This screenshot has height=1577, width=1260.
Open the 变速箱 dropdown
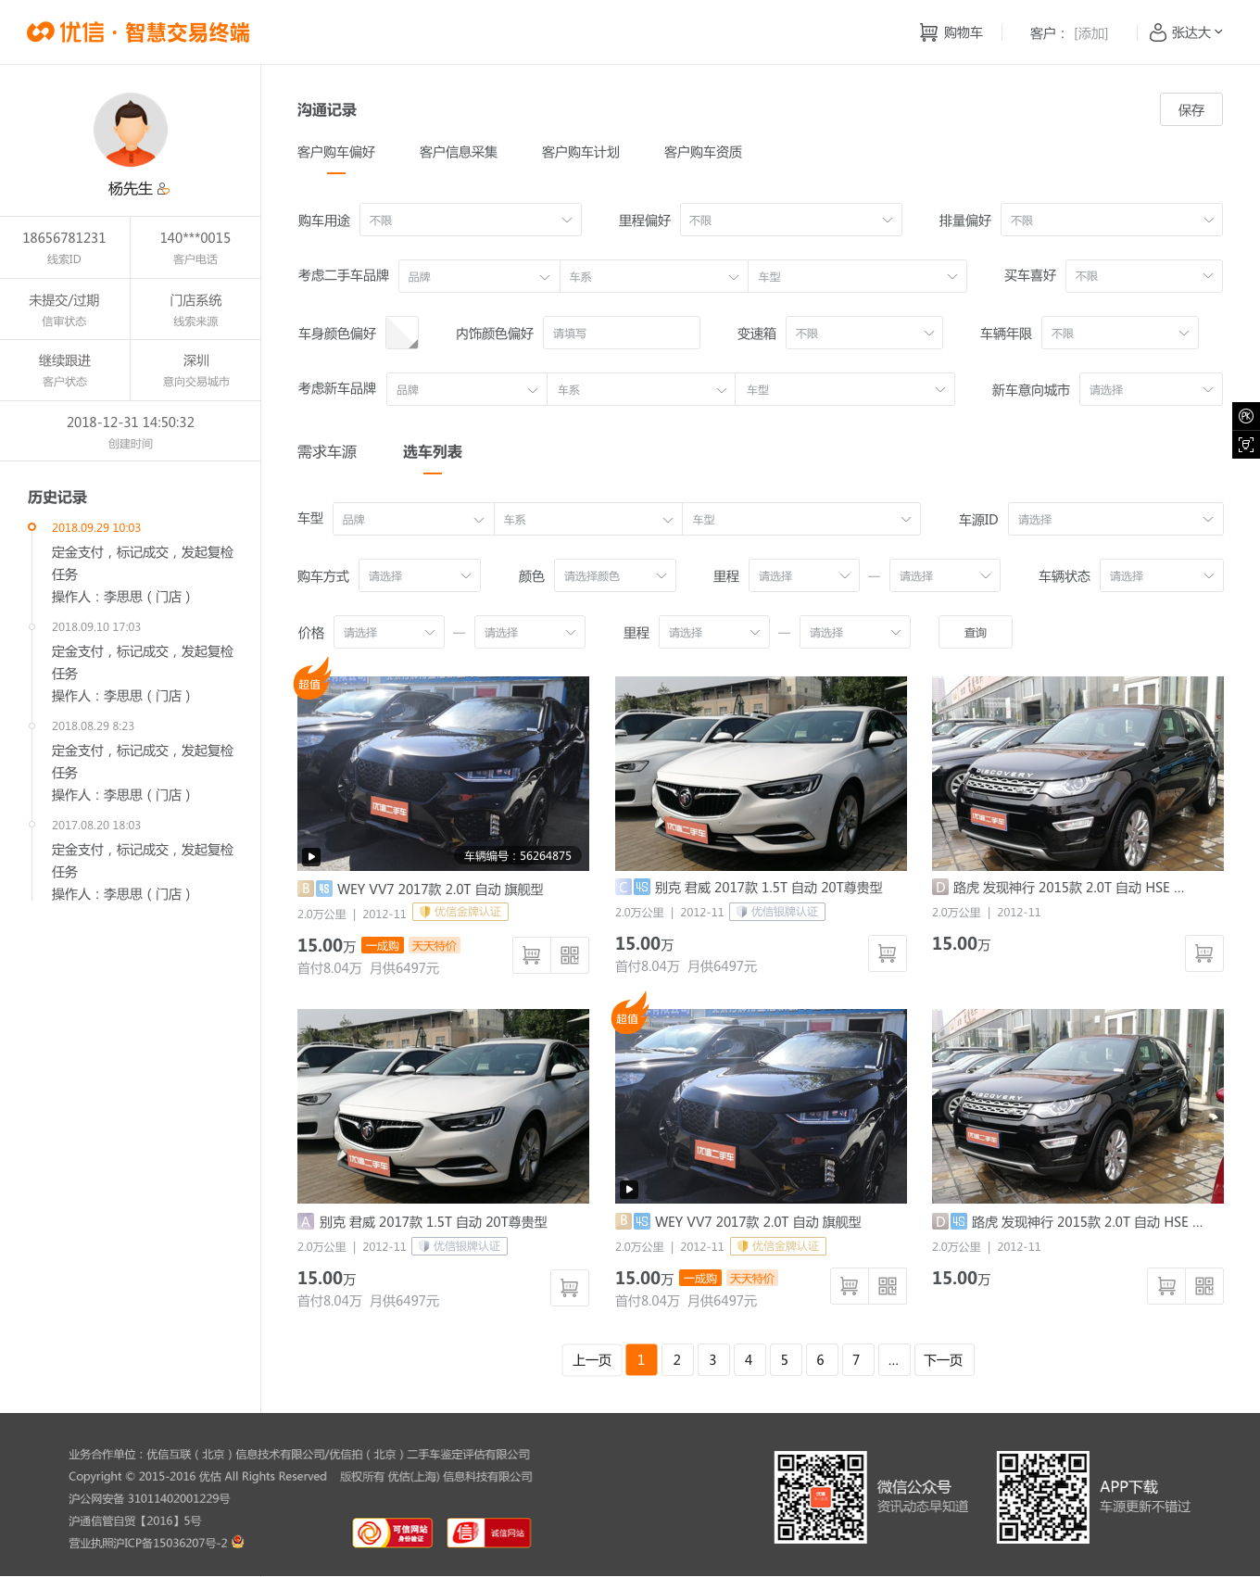tap(863, 334)
